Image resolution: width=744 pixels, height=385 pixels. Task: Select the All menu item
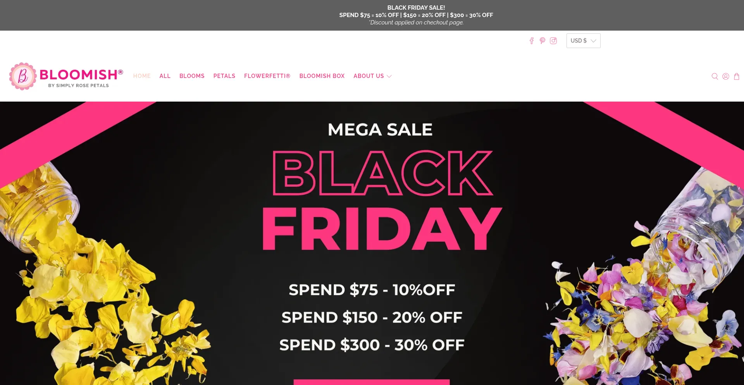[165, 76]
